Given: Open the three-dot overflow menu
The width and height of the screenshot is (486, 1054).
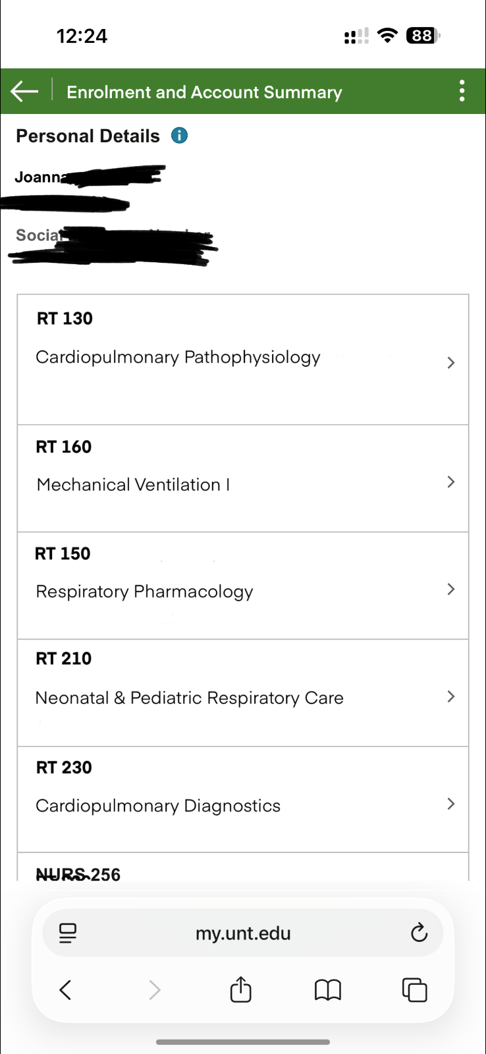Looking at the screenshot, I should [x=462, y=91].
